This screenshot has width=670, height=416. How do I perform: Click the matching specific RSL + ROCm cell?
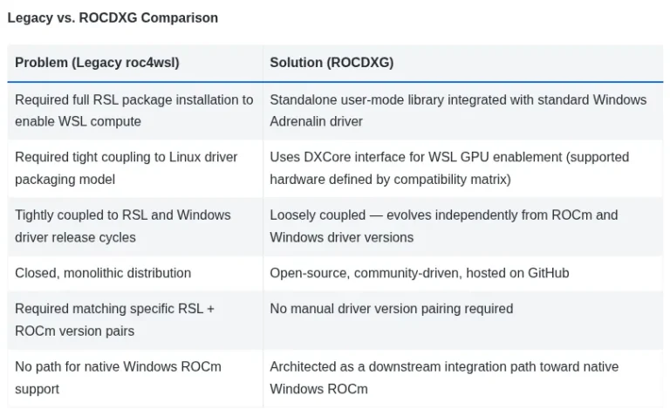tap(134, 320)
